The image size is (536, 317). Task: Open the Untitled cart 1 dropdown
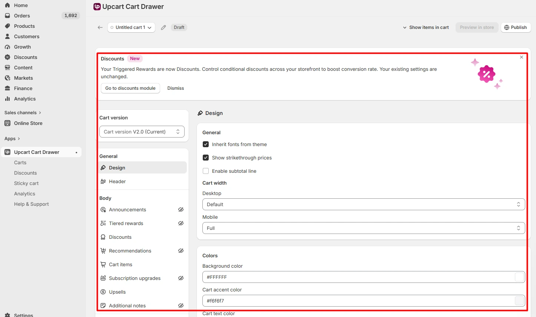click(131, 27)
